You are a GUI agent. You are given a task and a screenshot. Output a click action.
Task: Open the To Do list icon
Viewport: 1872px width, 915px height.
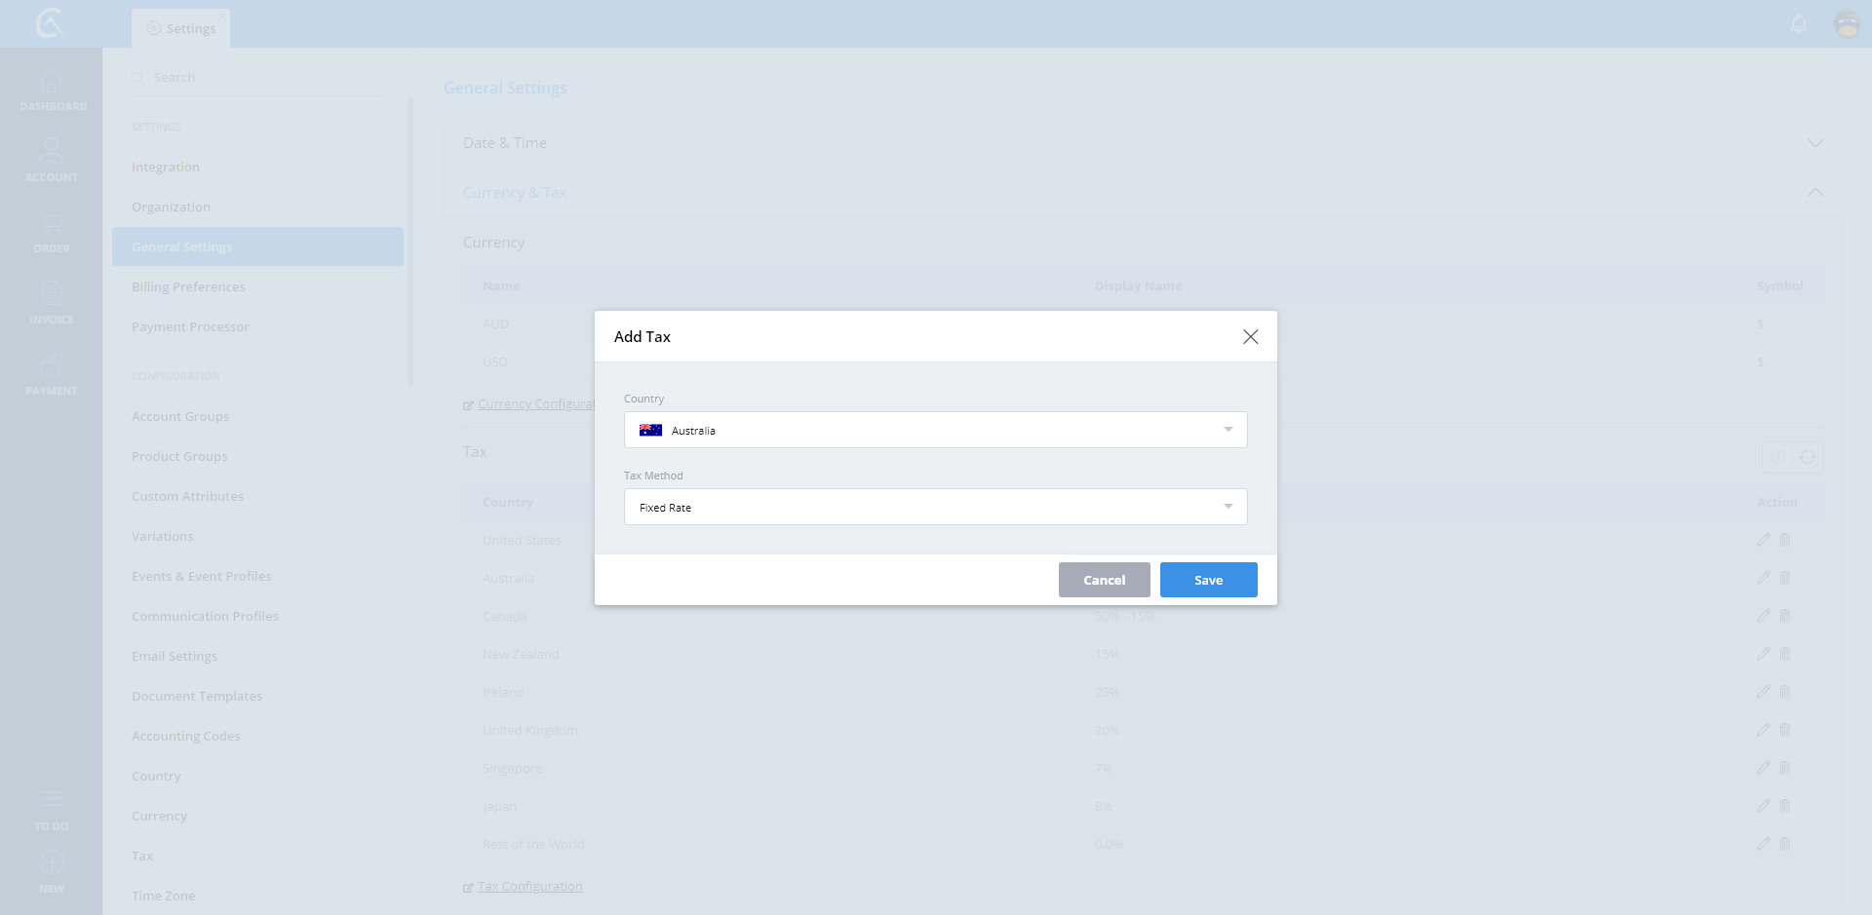pyautogui.click(x=52, y=801)
